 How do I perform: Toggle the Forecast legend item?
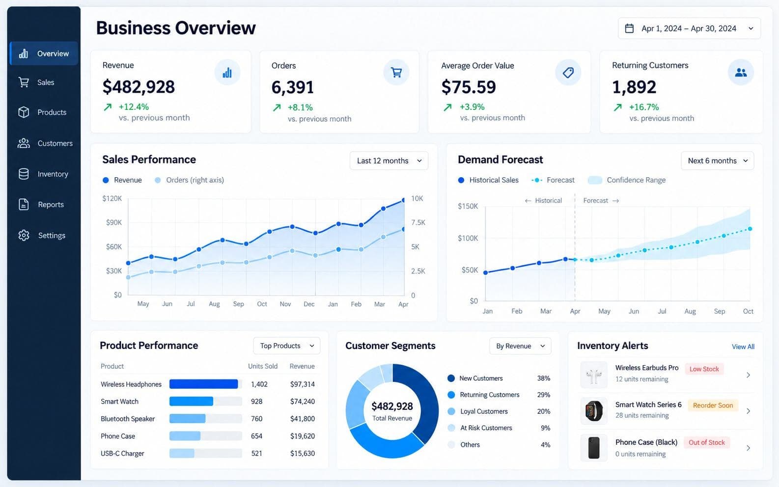pyautogui.click(x=553, y=180)
